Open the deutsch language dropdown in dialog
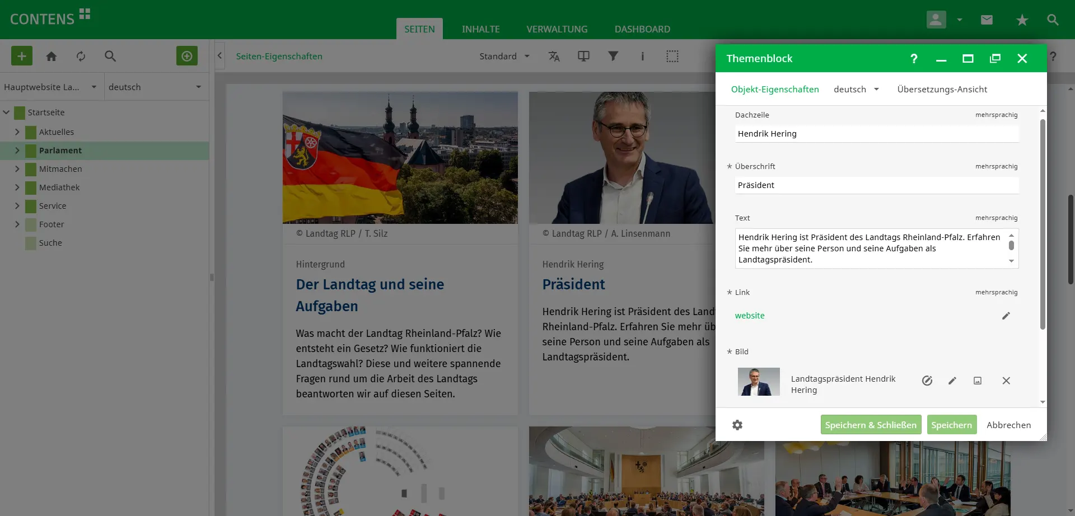Viewport: 1075px width, 516px height. pos(856,90)
